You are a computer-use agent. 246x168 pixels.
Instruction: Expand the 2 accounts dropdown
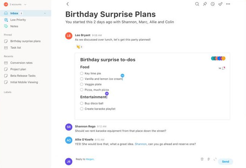tap(25, 4)
